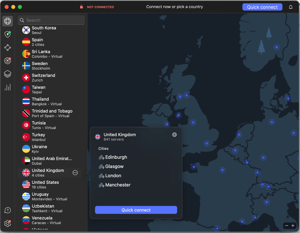Select United Arab Emirates Dubai entry

pos(49,161)
